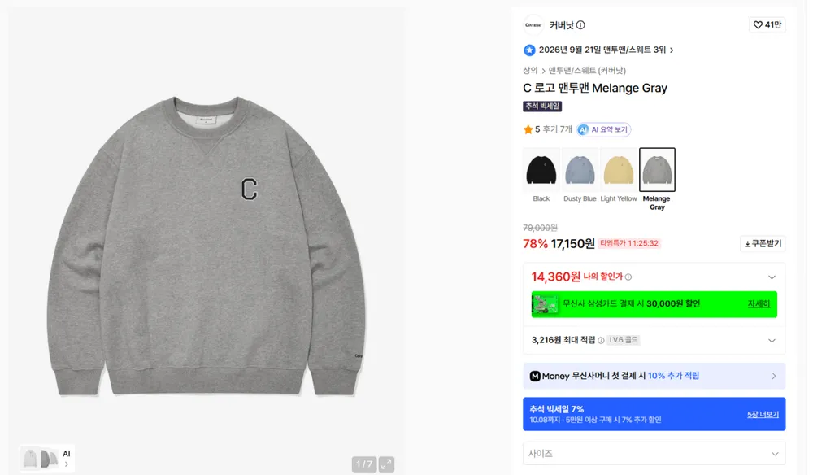
Task: Expand the product image to fullscreen
Action: coord(386,464)
